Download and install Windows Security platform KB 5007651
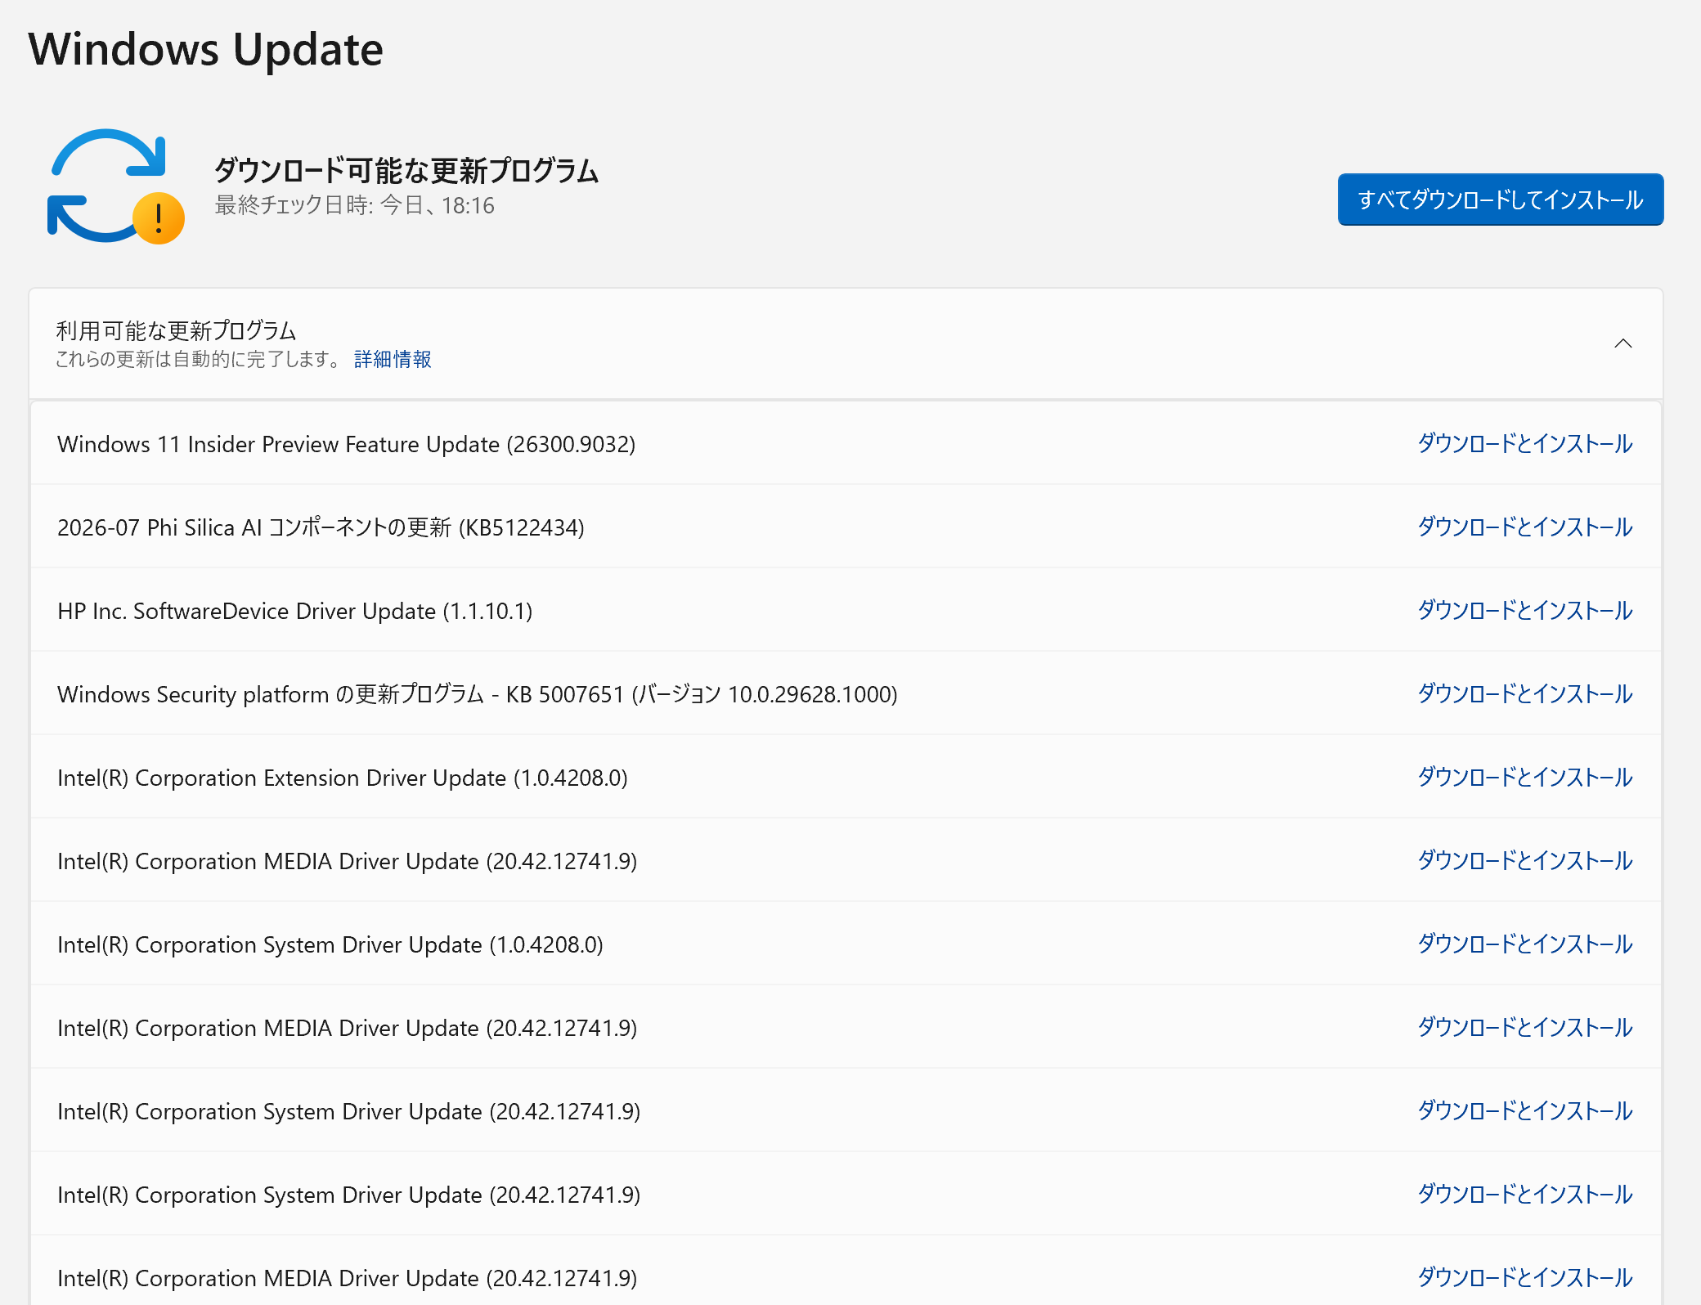Image resolution: width=1701 pixels, height=1305 pixels. click(x=1524, y=694)
